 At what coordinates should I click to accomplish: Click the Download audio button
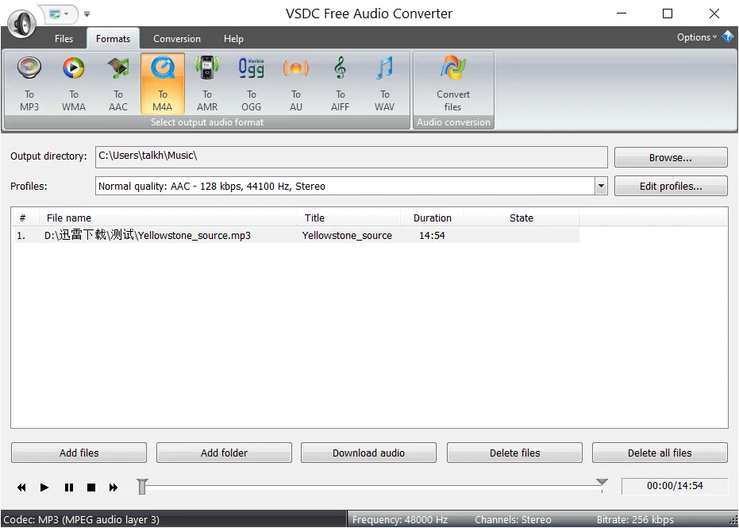click(368, 453)
